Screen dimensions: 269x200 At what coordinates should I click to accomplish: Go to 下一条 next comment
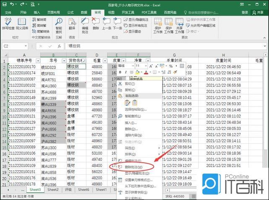(117, 24)
